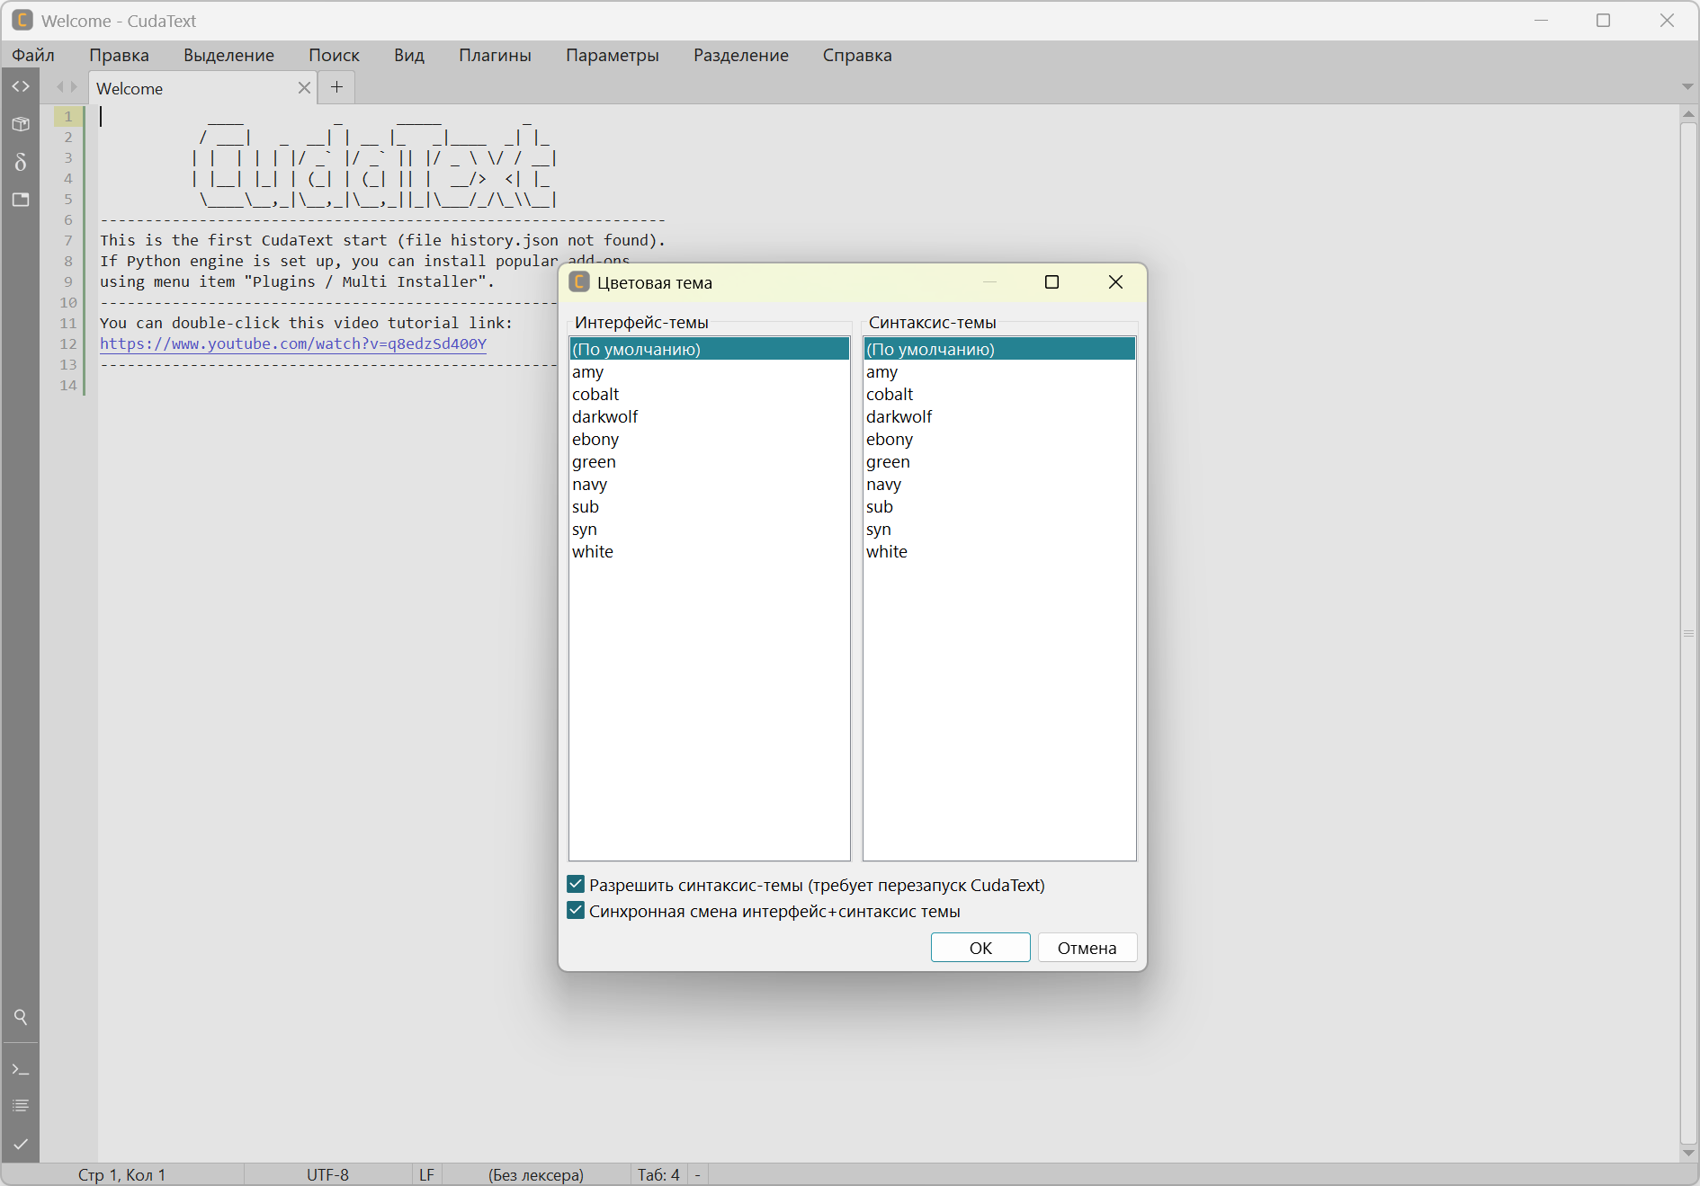The height and width of the screenshot is (1186, 1700).
Task: Select green in Синтаксис-темы list
Action: point(999,461)
